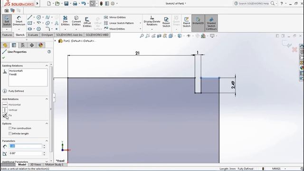Select the Circle sketch tool
Screen dimensions: 304x171
[38, 18]
